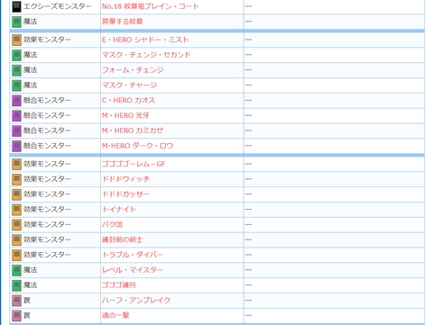Open the No.18 紋章祖プレイン・コート card link
433x325 pixels.
(x=150, y=6)
